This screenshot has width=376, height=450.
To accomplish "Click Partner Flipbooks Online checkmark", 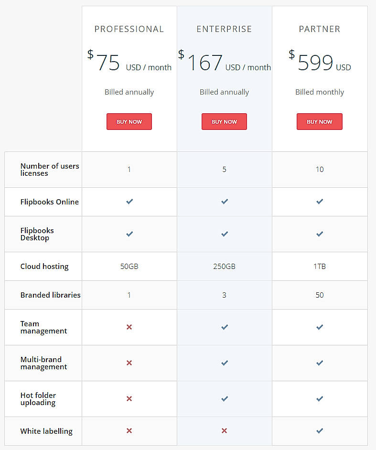I will [x=320, y=202].
